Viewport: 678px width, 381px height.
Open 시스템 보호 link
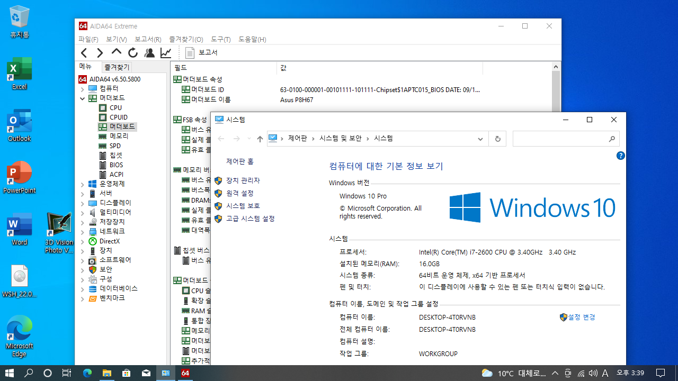click(243, 206)
